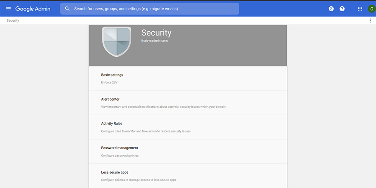Open the Help question mark icon
Image resolution: width=376 pixels, height=188 pixels.
(342, 9)
